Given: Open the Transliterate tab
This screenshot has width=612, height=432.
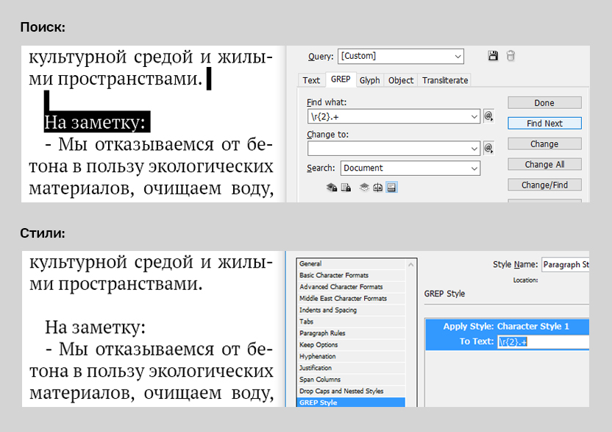Looking at the screenshot, I should pos(445,80).
